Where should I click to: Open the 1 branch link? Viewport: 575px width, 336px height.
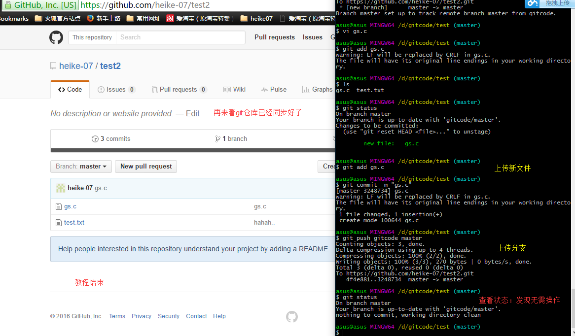231,139
